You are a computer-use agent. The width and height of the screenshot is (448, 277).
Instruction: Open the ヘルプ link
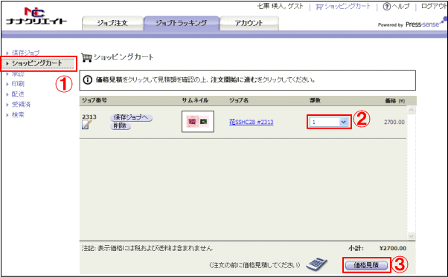(401, 6)
